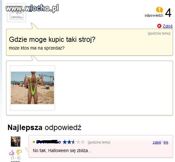Click answer text "No tak, Halloween się zbliża..."
Image resolution: width=175 pixels, height=162 pixels.
pos(62,150)
